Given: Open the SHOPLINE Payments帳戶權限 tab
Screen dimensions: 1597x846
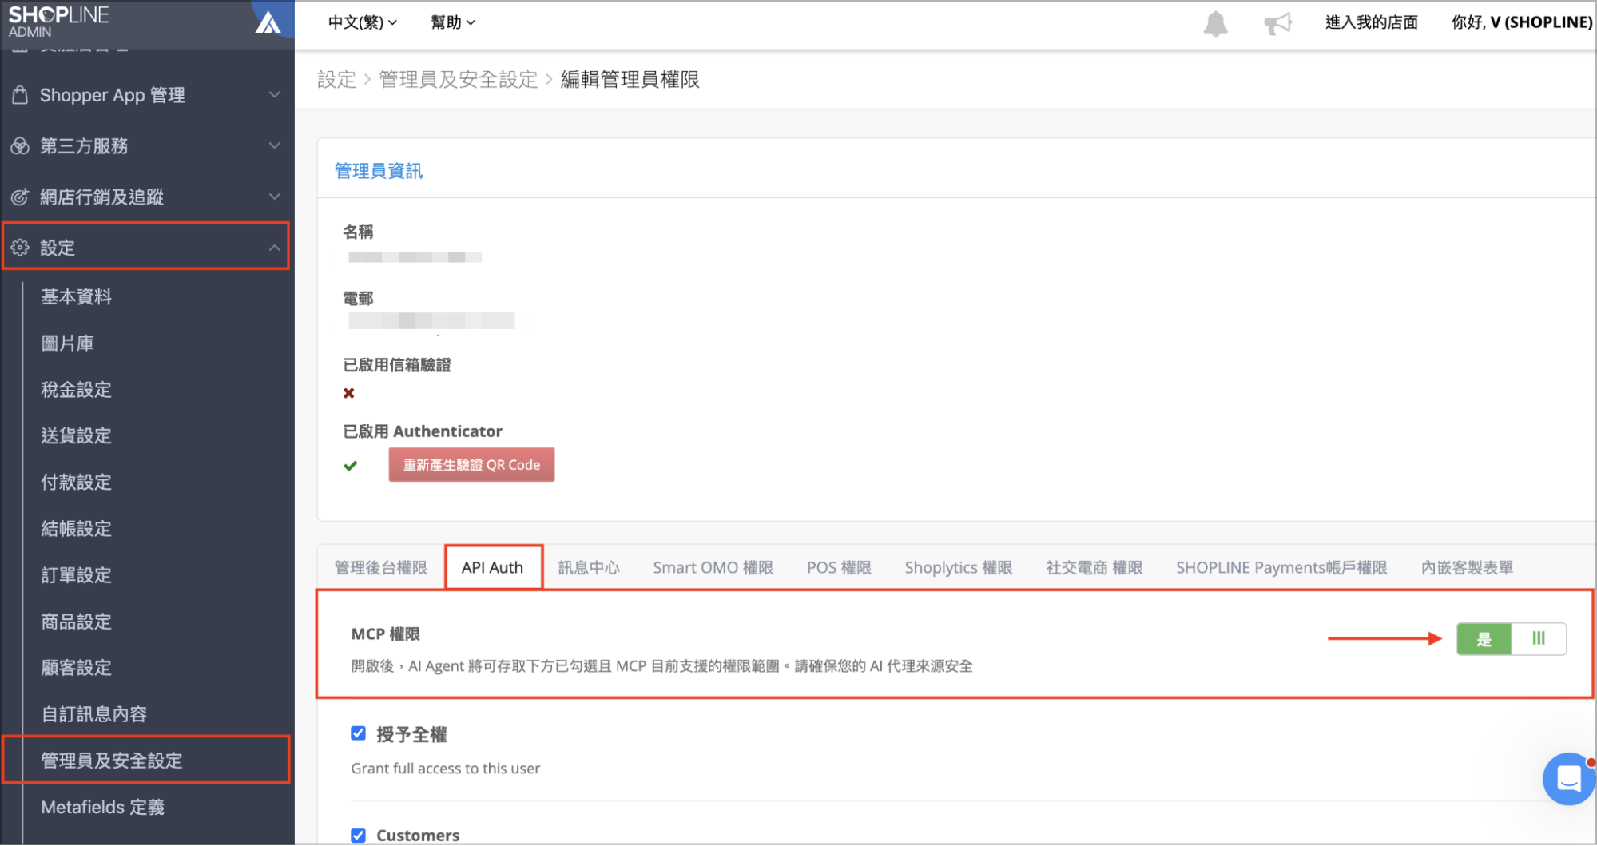Looking at the screenshot, I should tap(1281, 568).
